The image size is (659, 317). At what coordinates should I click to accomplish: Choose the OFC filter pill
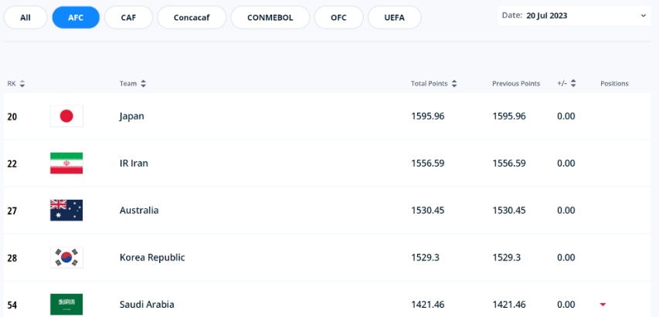[338, 18]
